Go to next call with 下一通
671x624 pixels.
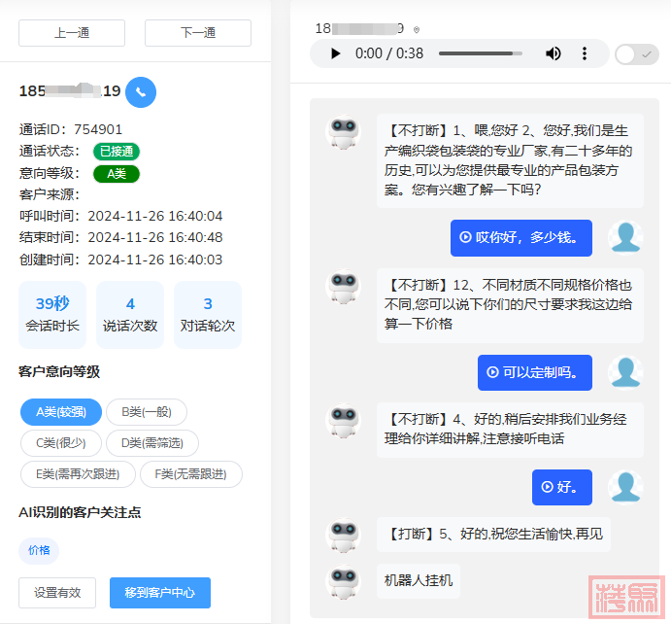(198, 33)
